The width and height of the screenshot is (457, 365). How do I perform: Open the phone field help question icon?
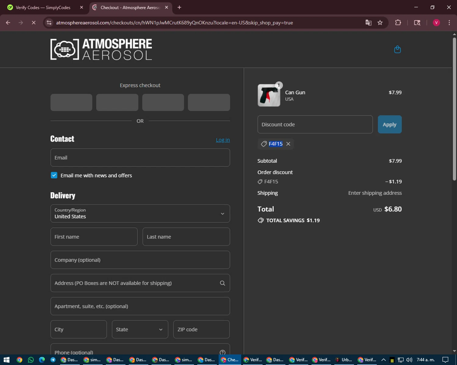coord(222,353)
